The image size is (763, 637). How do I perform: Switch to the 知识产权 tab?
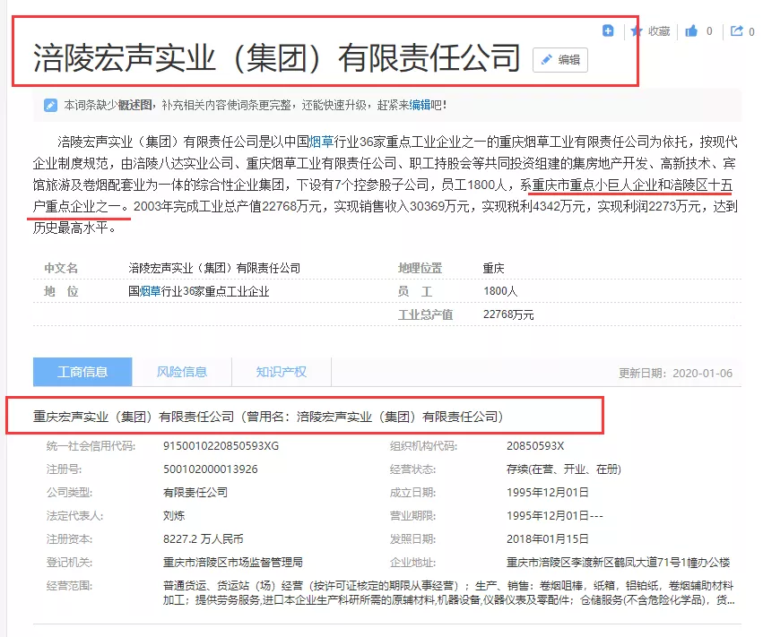282,372
